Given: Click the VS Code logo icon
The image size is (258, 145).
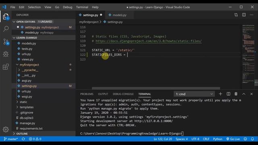Looking at the screenshot, I should click(4, 7).
